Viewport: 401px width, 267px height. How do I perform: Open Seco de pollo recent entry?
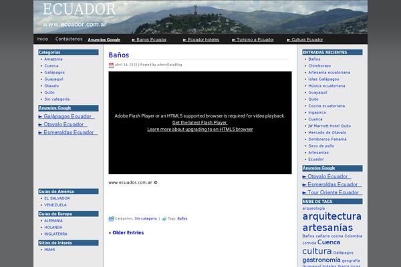(321, 146)
